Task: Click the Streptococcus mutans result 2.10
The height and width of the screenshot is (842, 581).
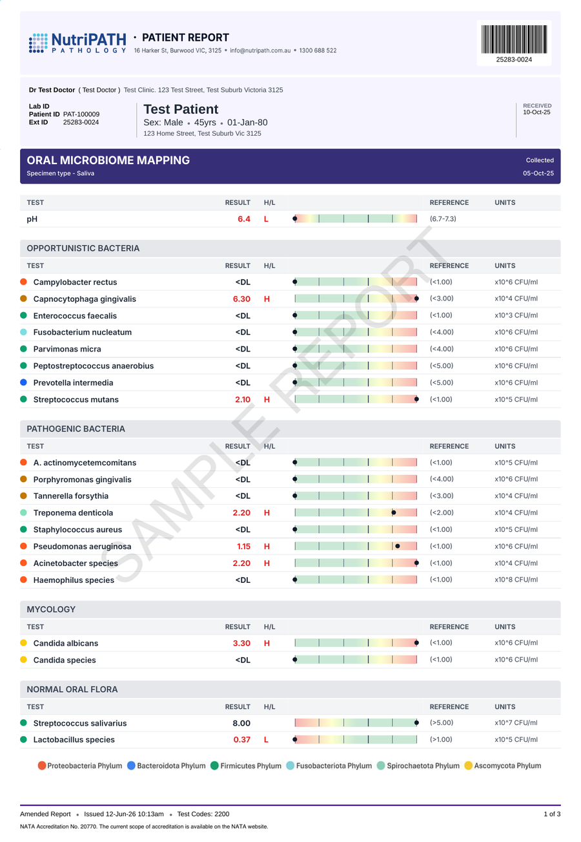Action: pos(243,399)
